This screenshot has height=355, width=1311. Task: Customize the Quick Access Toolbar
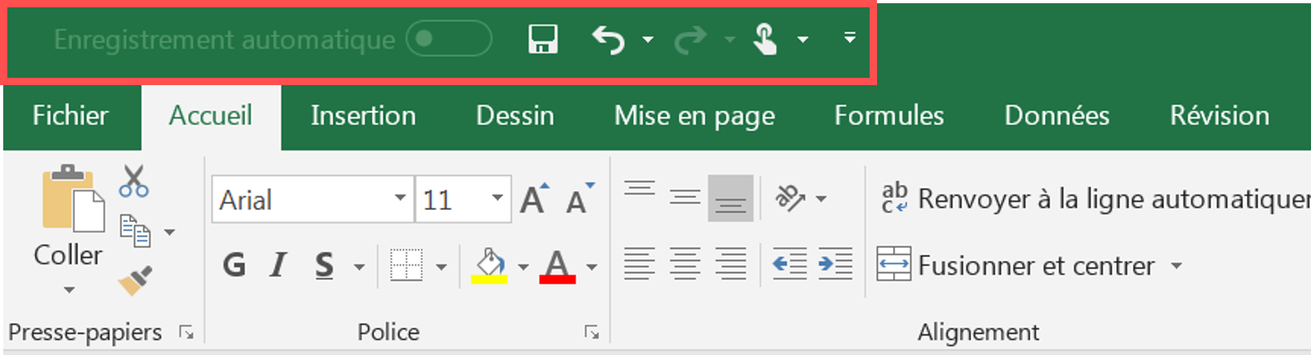pos(849,37)
